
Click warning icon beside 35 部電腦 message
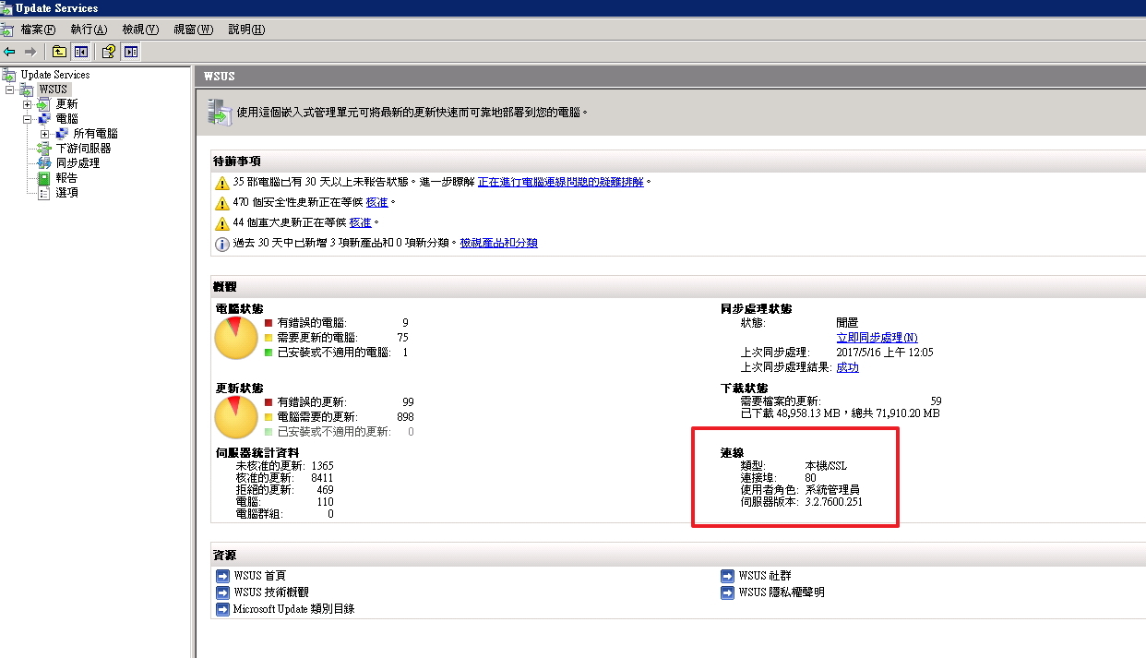[221, 183]
